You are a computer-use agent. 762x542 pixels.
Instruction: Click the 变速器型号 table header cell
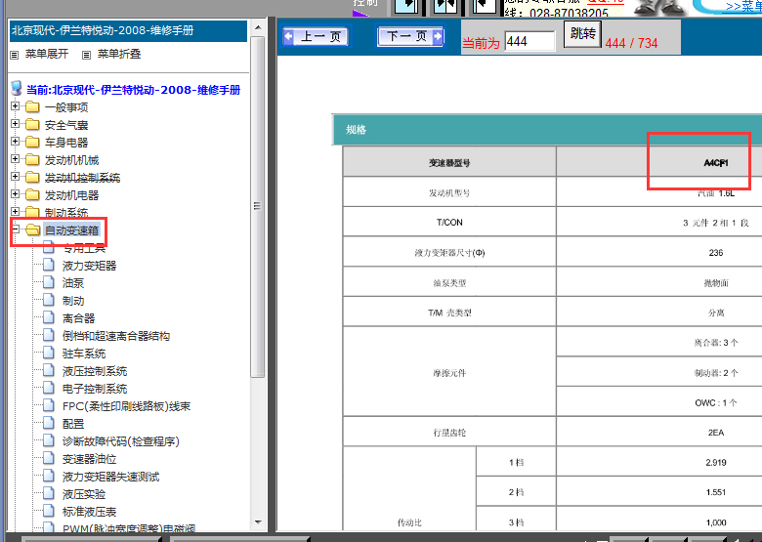(449, 163)
